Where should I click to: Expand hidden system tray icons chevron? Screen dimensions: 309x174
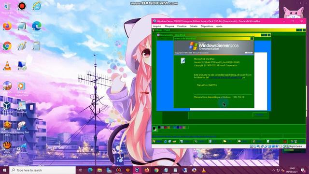[274, 170]
